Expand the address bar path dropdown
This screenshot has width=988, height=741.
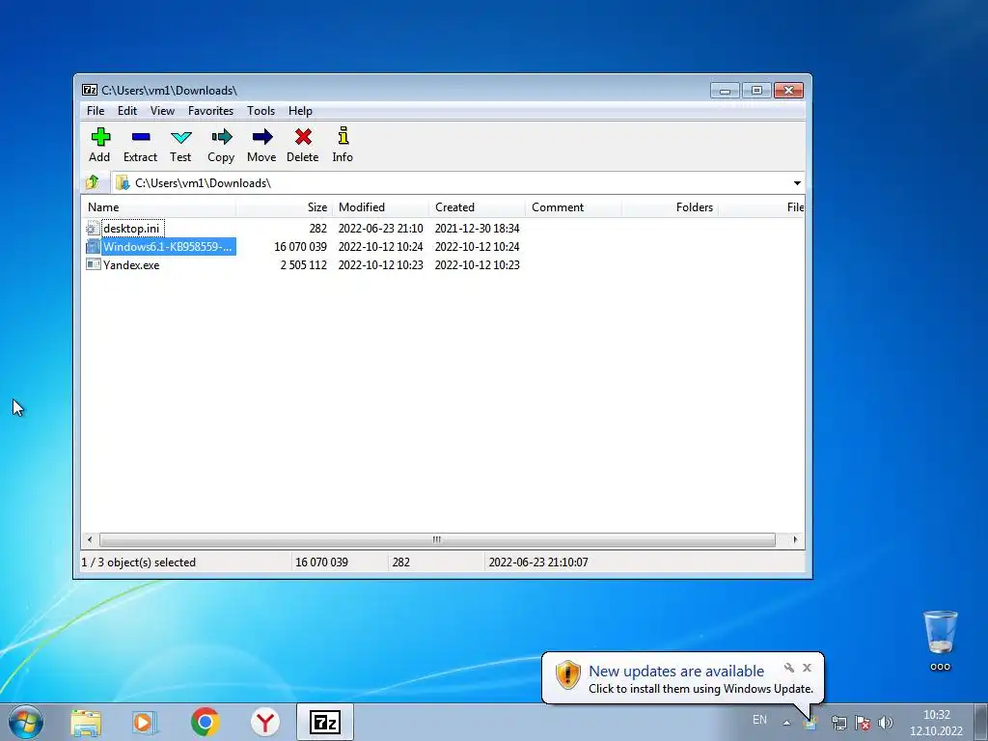[x=797, y=182]
